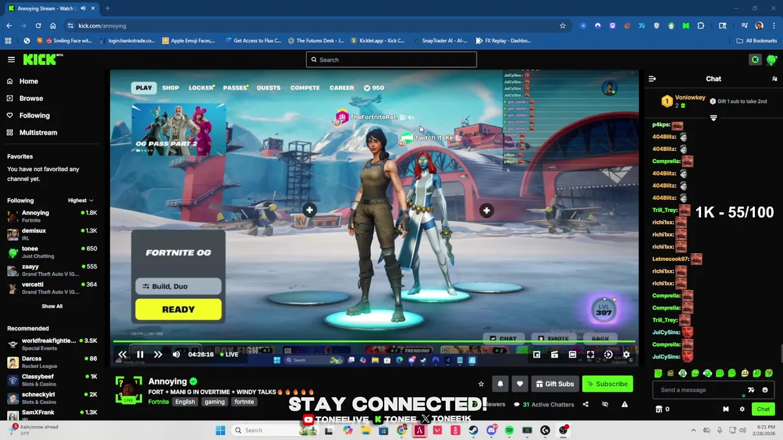Screen dimensions: 783x440
Task: Open the playback quality icon in the player
Action: (608, 354)
